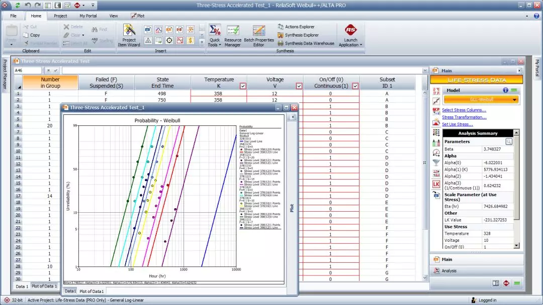Screen dimensions: 543x305
Task: Open the Batch Properties Editor icon
Action: click(259, 31)
